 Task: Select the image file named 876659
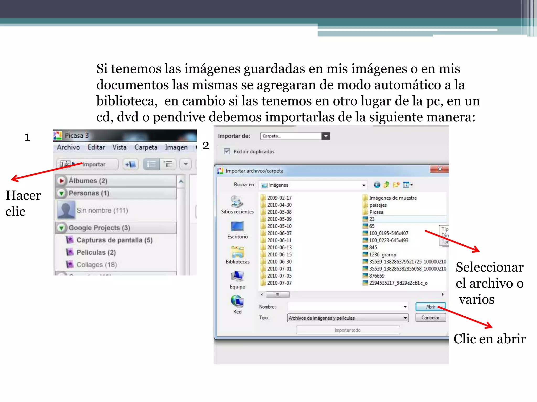point(374,276)
